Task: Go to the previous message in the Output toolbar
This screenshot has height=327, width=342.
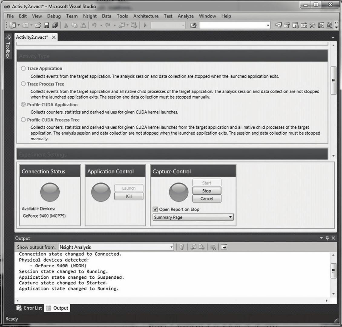Action: [193, 247]
